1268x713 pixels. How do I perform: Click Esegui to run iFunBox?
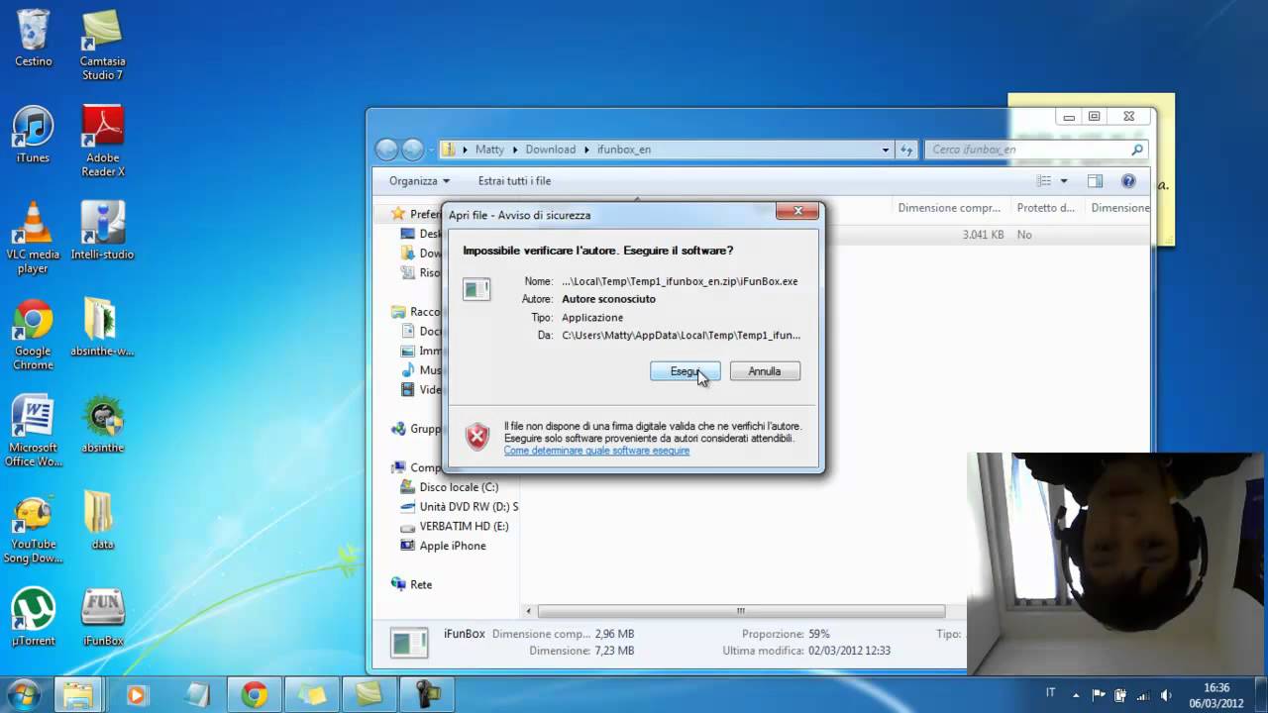pos(685,371)
